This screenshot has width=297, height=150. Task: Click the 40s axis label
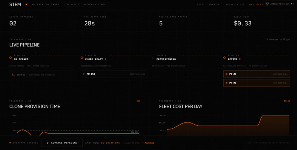(x=14, y=115)
